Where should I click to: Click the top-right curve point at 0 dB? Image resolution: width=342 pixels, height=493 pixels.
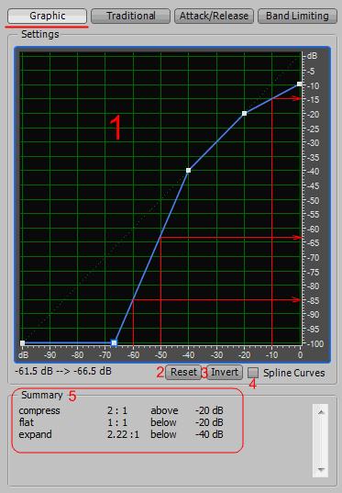point(300,84)
